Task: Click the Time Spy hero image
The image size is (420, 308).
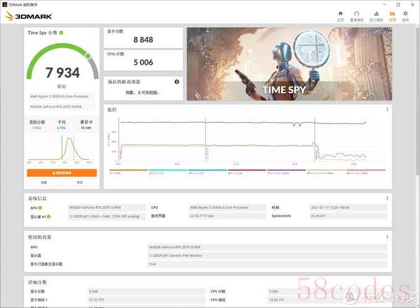Action: tap(289, 64)
